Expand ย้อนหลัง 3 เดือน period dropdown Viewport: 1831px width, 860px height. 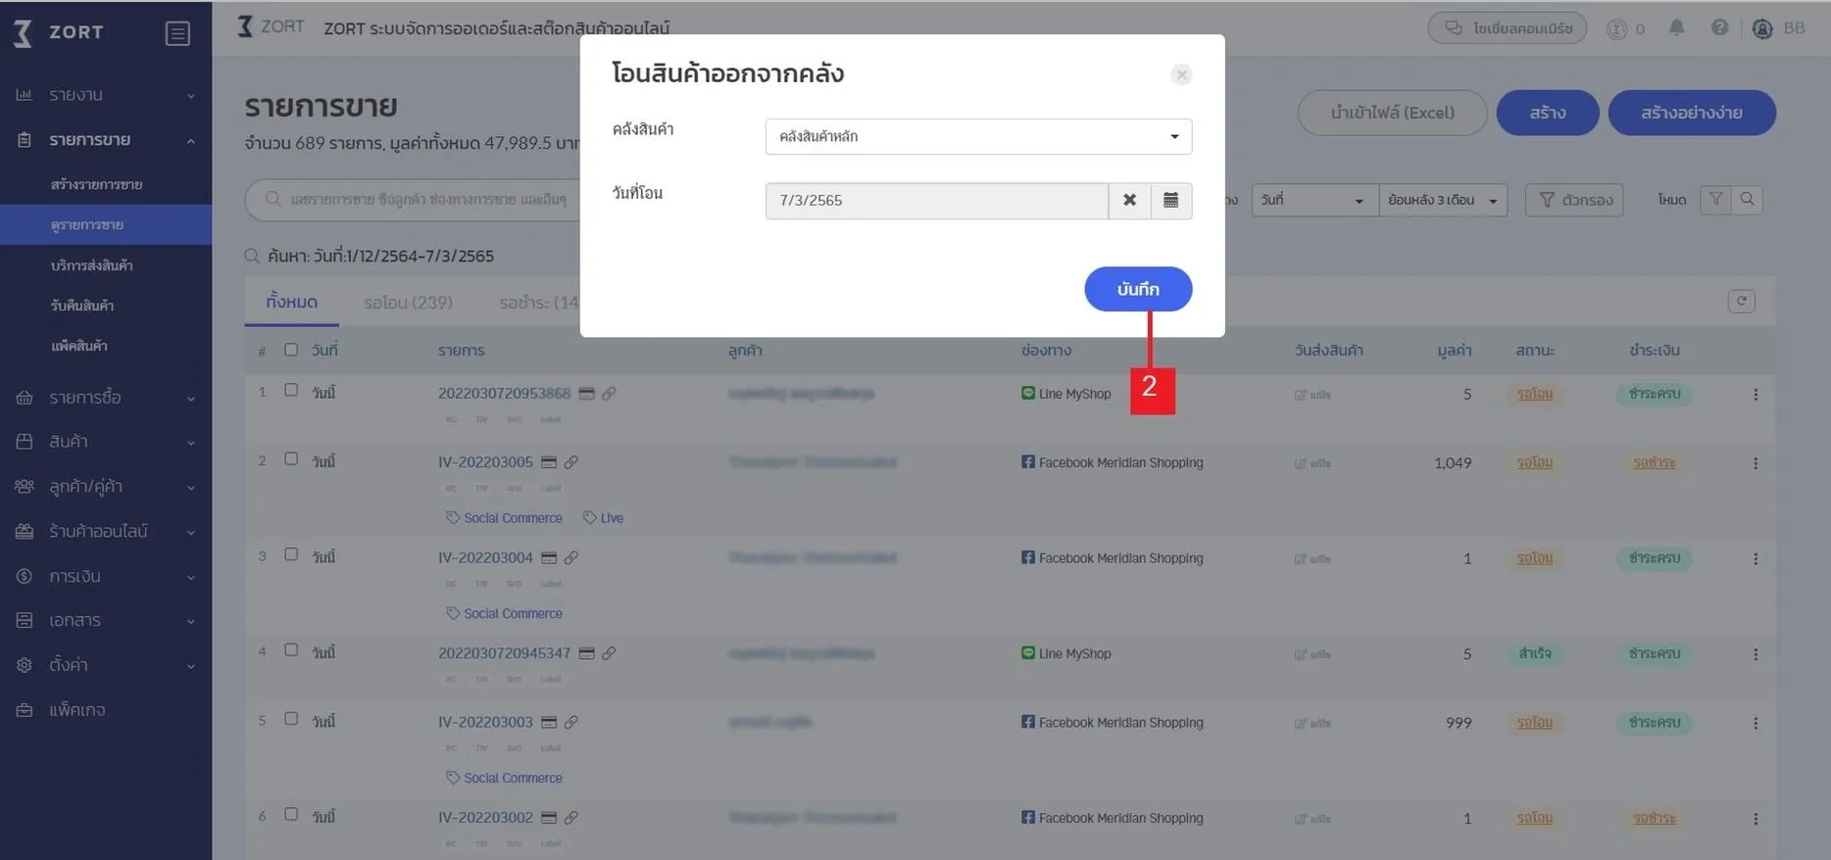[1442, 201]
